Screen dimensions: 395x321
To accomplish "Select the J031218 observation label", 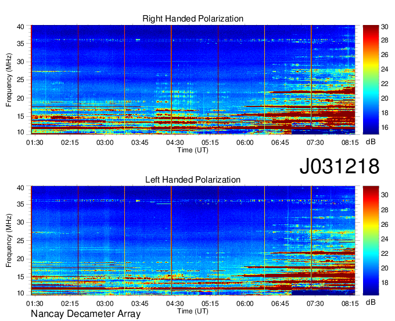I will [339, 166].
